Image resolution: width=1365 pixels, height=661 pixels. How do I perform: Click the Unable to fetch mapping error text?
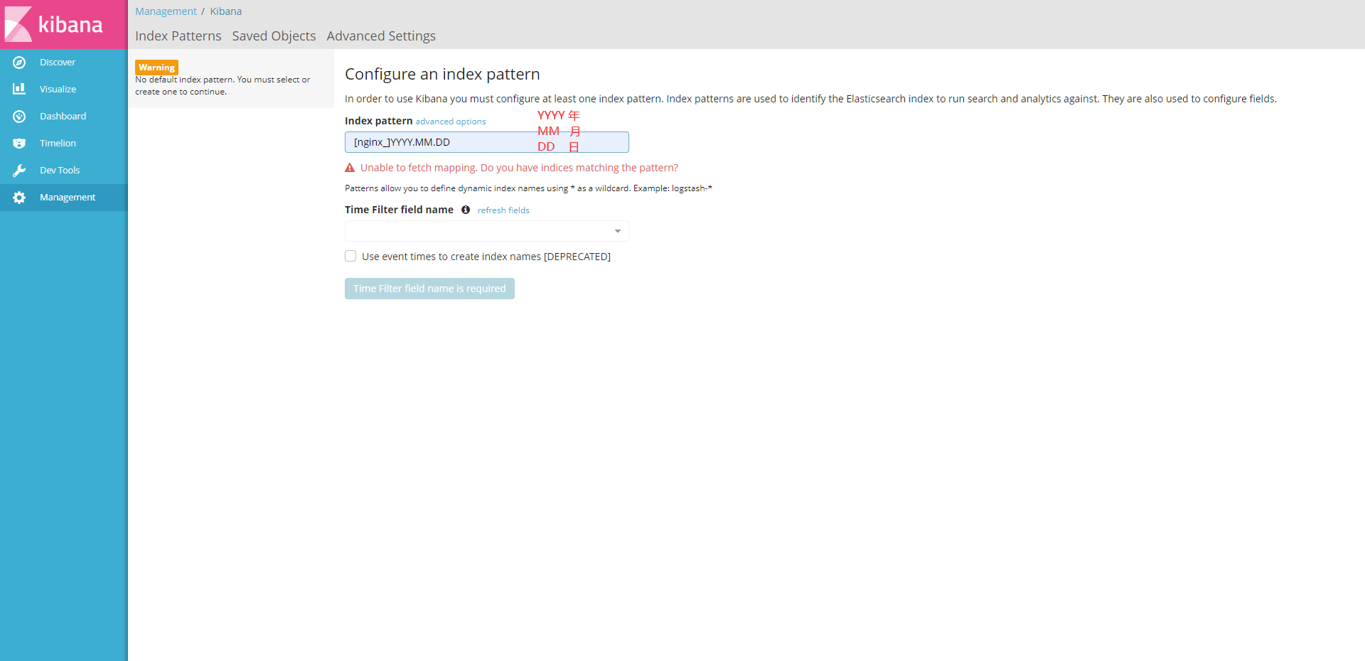(x=519, y=168)
